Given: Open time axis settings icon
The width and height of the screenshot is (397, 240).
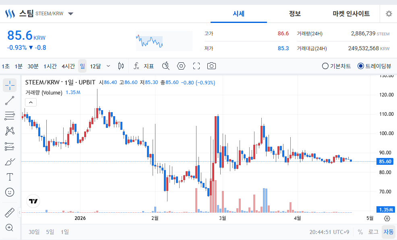Looking at the screenshot, I should [387, 218].
